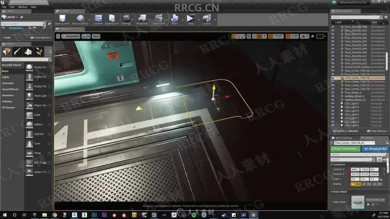The width and height of the screenshot is (390, 219).
Task: Click the Sphere Trigger placement item
Action: click(x=38, y=172)
